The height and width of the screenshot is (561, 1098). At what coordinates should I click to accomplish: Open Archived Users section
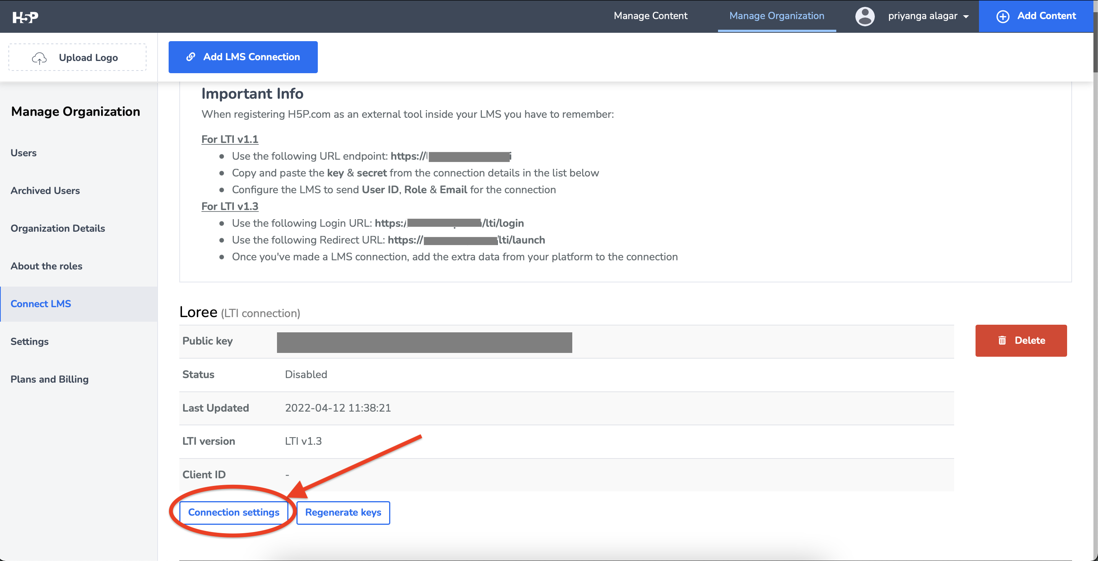[45, 191]
